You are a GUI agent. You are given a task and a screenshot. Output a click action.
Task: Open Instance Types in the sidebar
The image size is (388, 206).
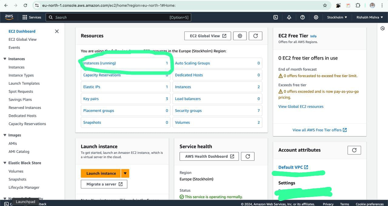(21, 75)
